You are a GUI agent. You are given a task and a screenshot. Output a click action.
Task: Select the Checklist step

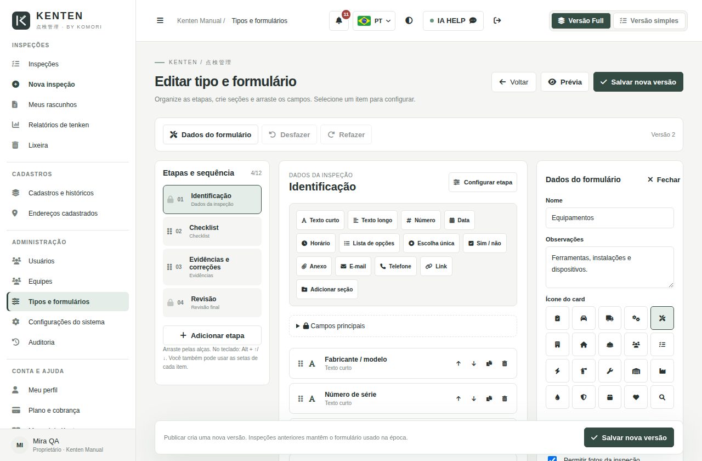(212, 231)
